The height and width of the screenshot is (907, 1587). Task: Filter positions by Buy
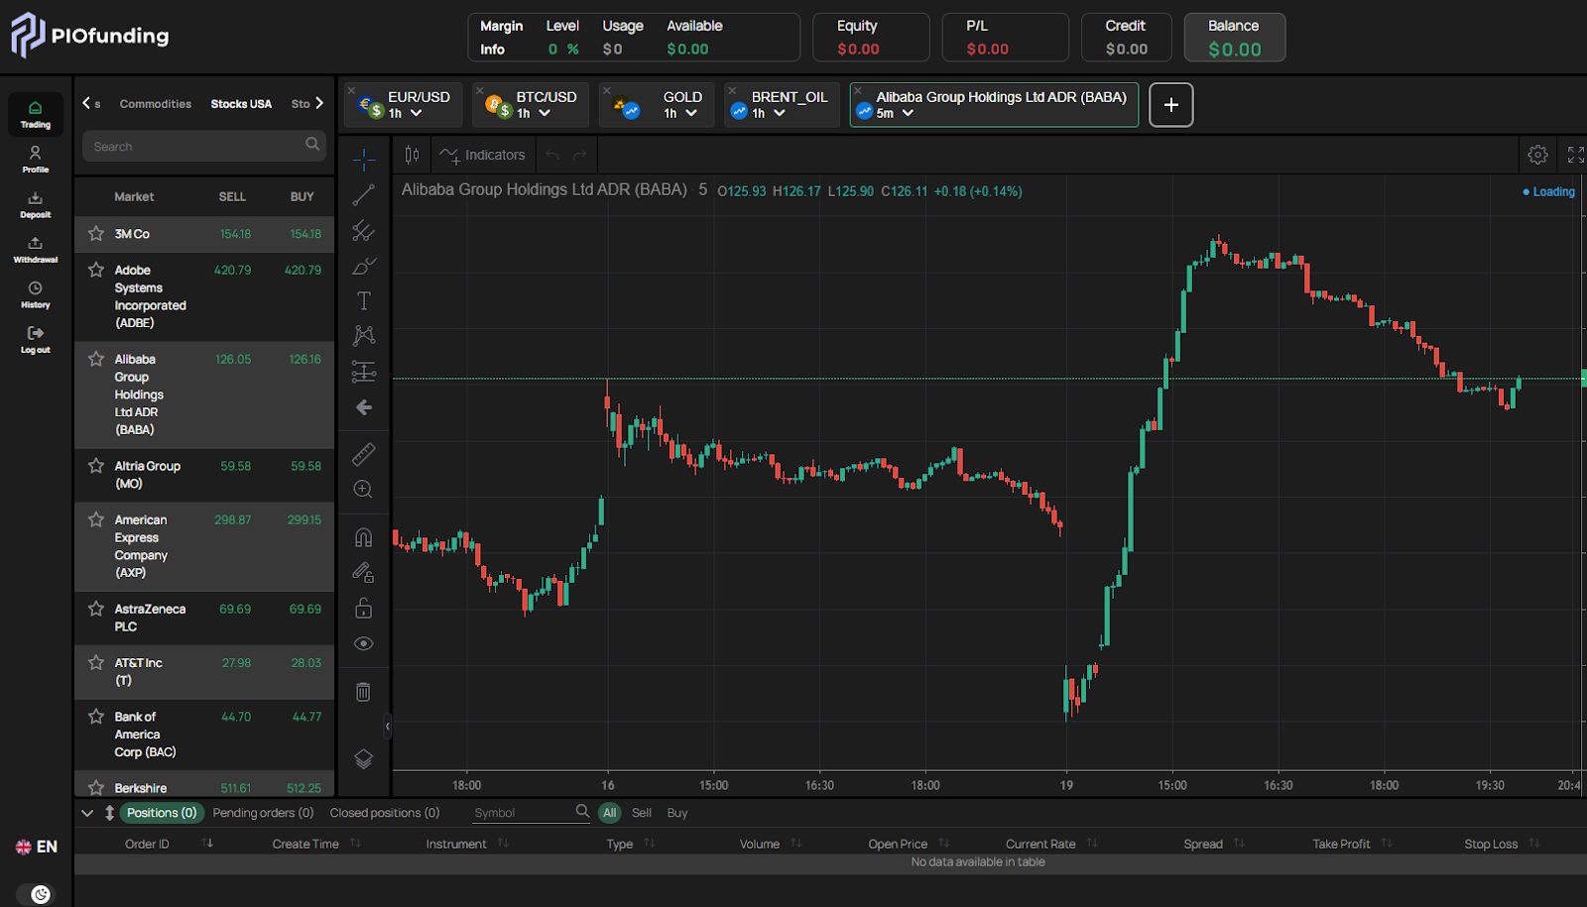677,813
